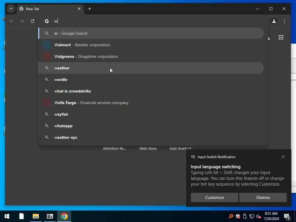Select the 'whatsapp' search suggestion
The width and height of the screenshot is (296, 222).
151,126
